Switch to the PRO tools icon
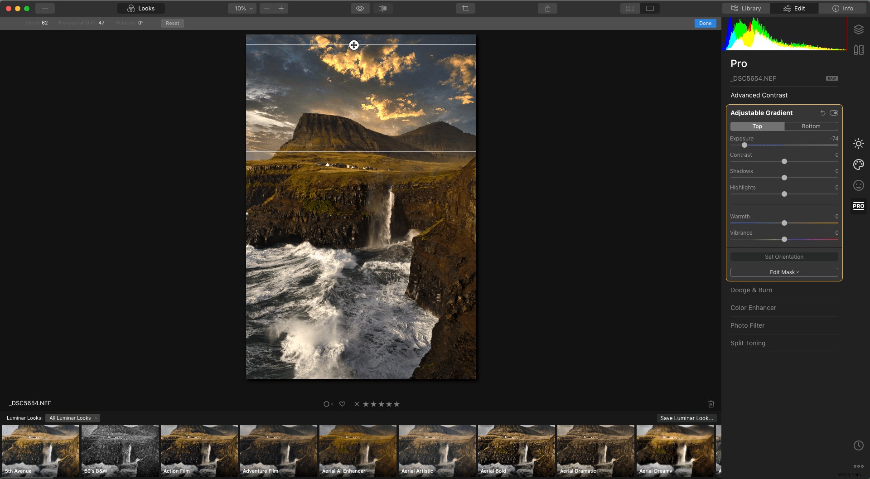The width and height of the screenshot is (870, 479). click(x=859, y=206)
